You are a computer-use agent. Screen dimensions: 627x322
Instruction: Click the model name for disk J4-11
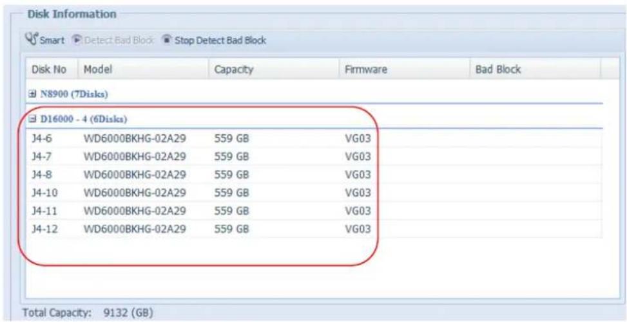click(135, 210)
